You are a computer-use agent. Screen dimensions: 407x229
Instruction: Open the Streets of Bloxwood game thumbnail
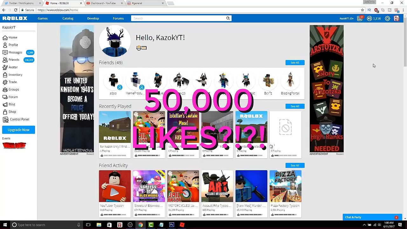pos(149,186)
